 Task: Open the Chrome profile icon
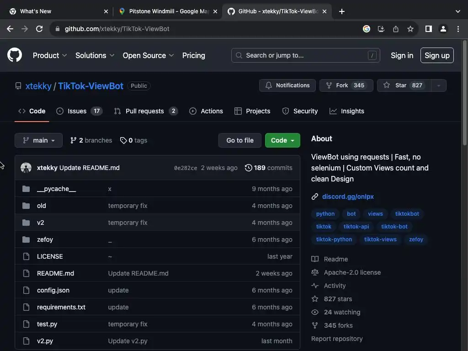[443, 29]
